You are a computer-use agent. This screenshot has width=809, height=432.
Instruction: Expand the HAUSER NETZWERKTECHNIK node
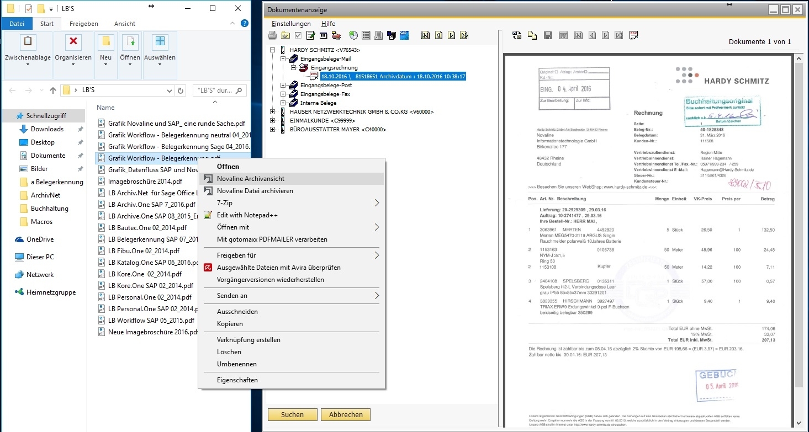coord(273,112)
